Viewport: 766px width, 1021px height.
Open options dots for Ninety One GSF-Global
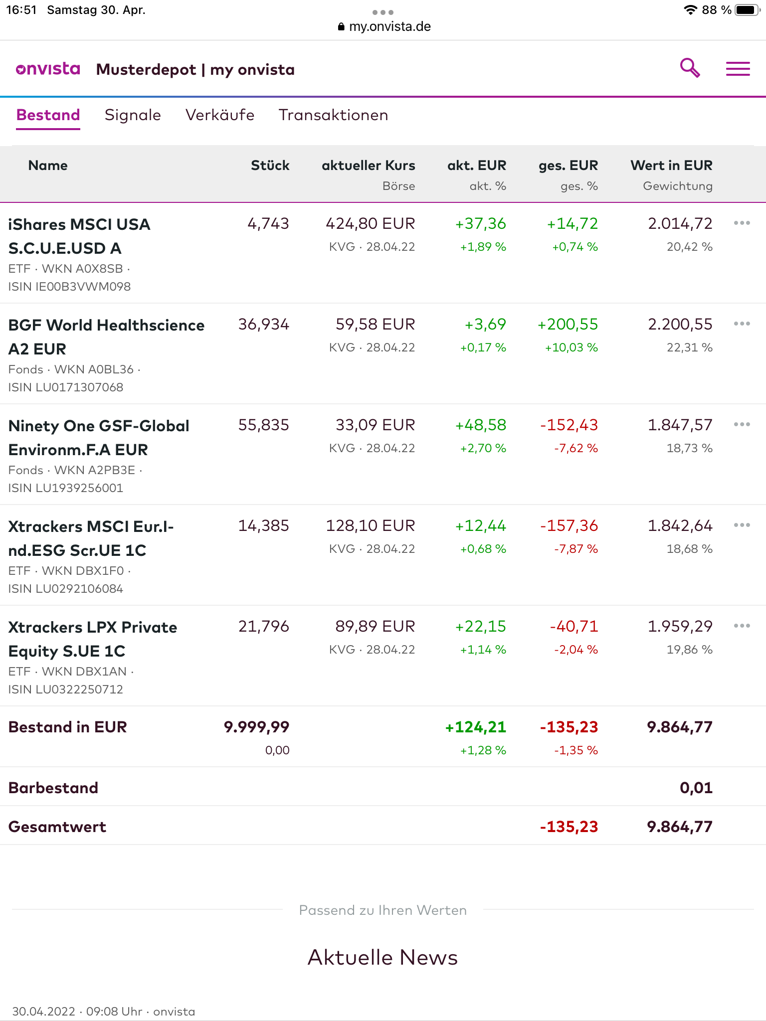742,425
